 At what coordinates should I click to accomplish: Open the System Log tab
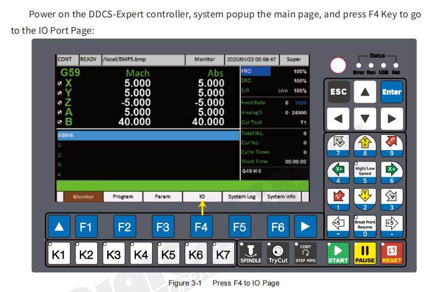241,197
